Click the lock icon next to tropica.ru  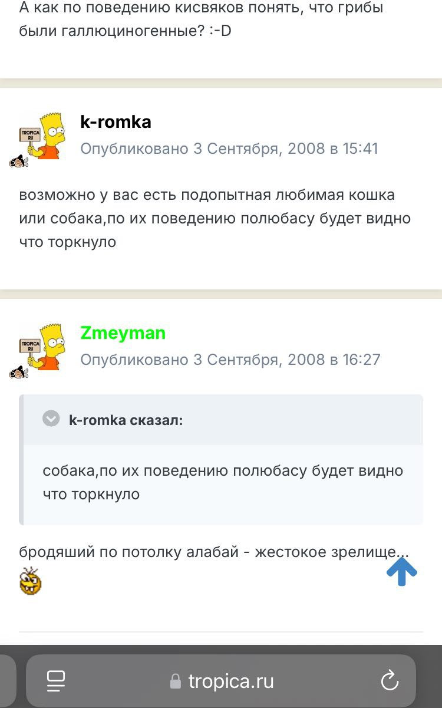pyautogui.click(x=176, y=682)
